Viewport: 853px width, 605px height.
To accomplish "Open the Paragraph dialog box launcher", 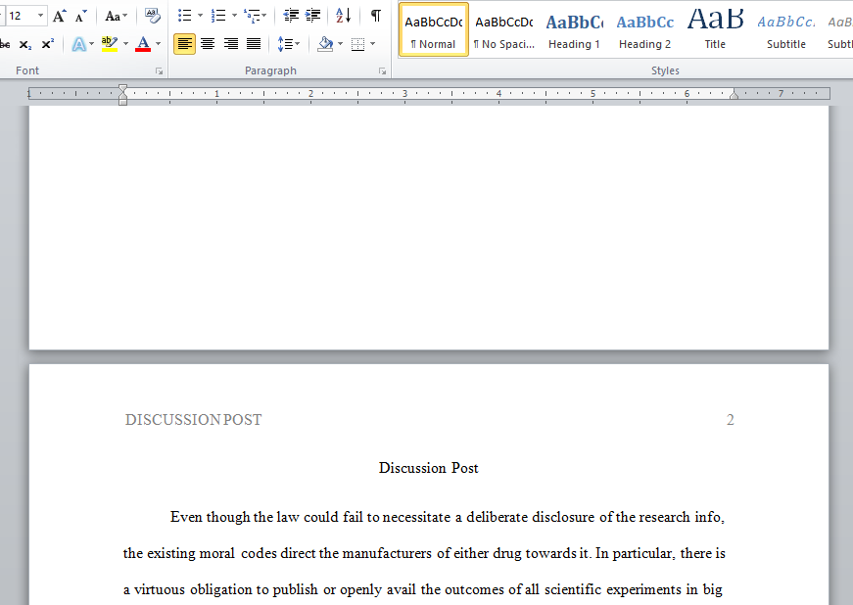I will click(383, 71).
